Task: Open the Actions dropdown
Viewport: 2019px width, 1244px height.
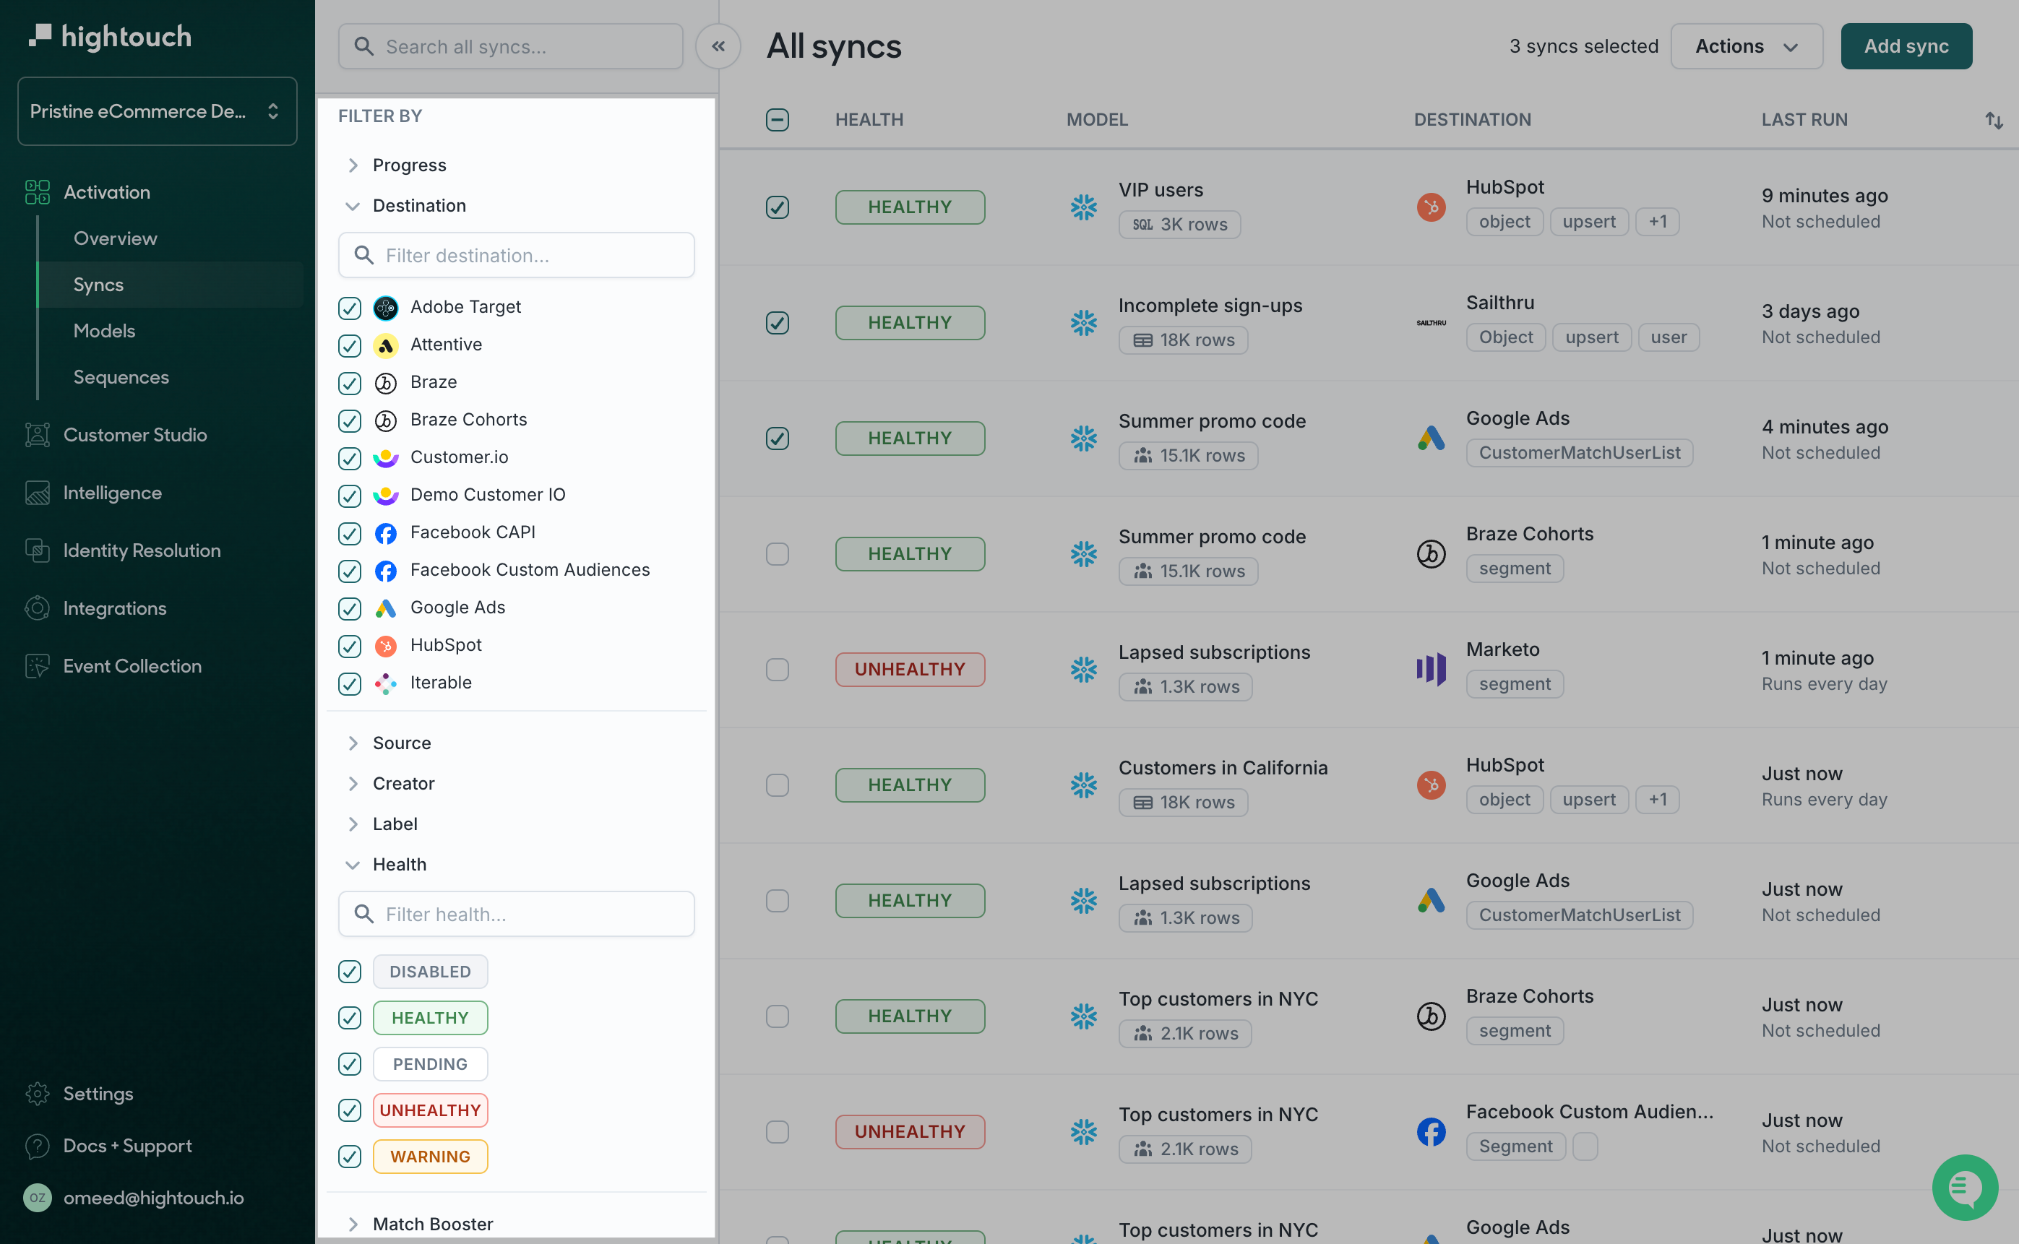Action: coord(1746,46)
